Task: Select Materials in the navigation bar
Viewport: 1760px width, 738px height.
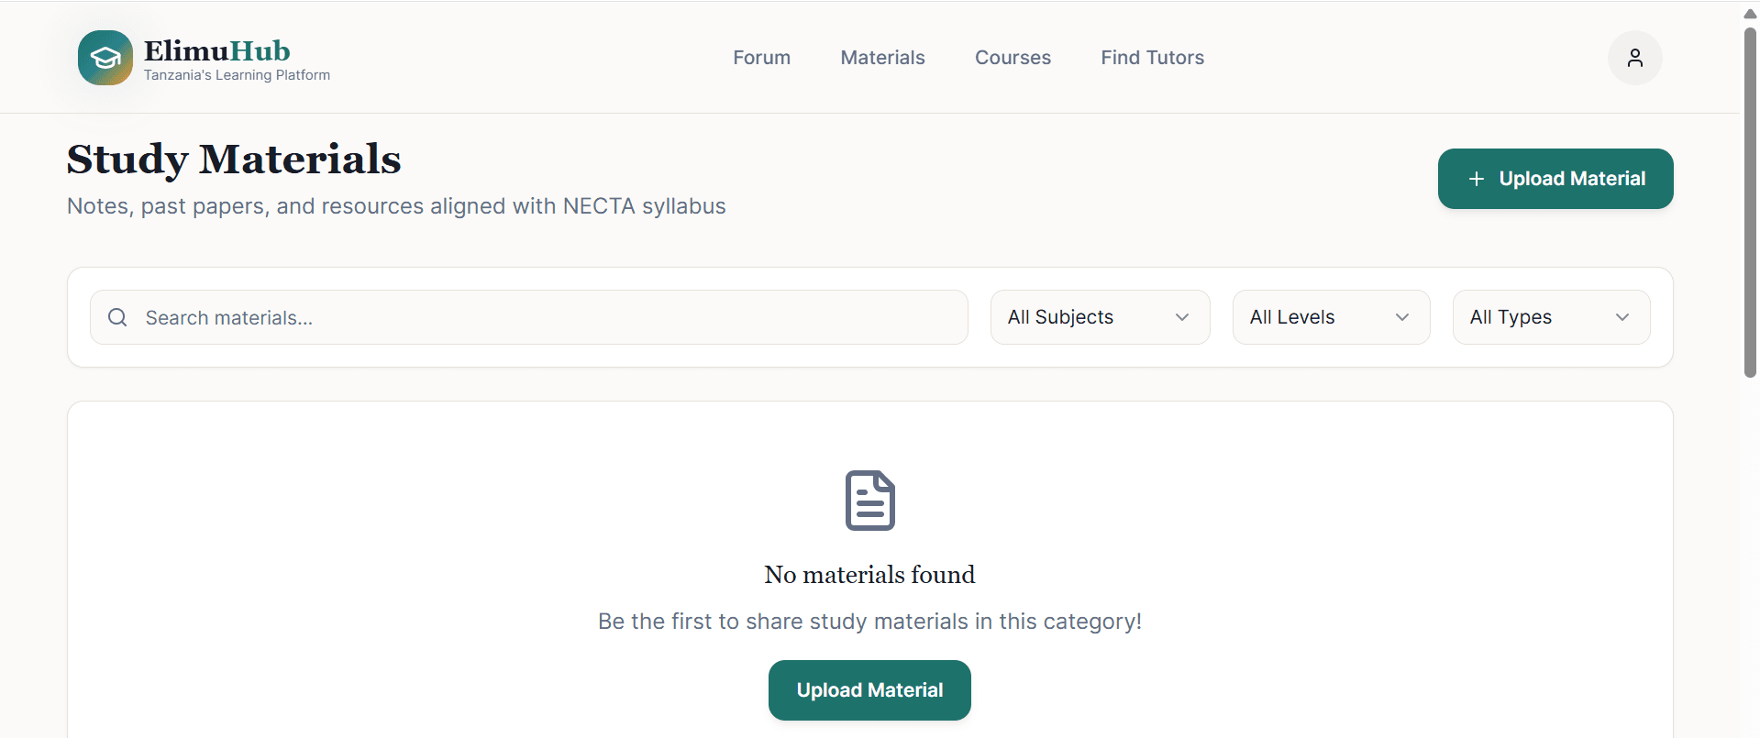Action: pyautogui.click(x=882, y=58)
